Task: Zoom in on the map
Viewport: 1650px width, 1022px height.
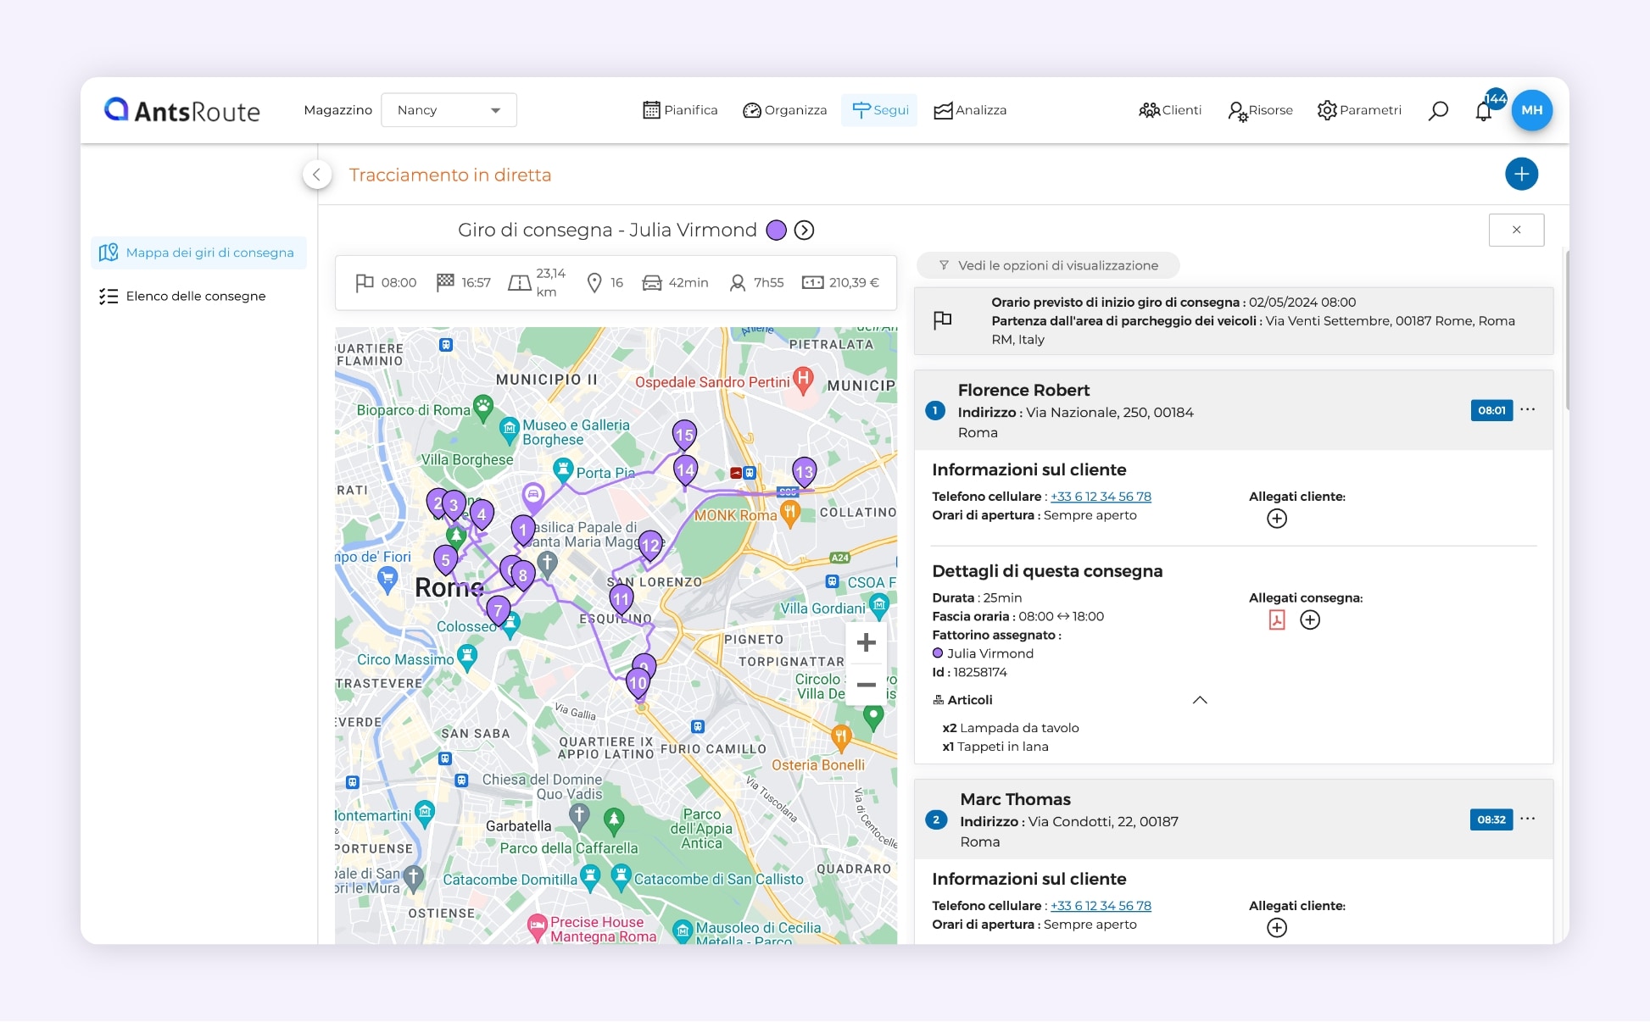Action: (866, 642)
